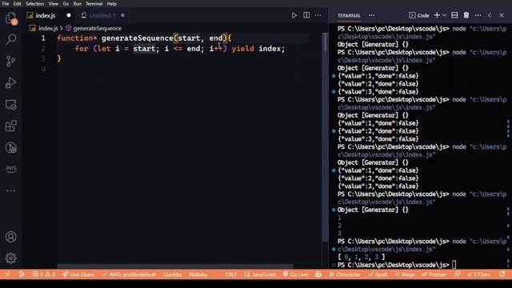Open the Code terminal shell selector
Screen dimensions: 512x288
click(x=419, y=15)
